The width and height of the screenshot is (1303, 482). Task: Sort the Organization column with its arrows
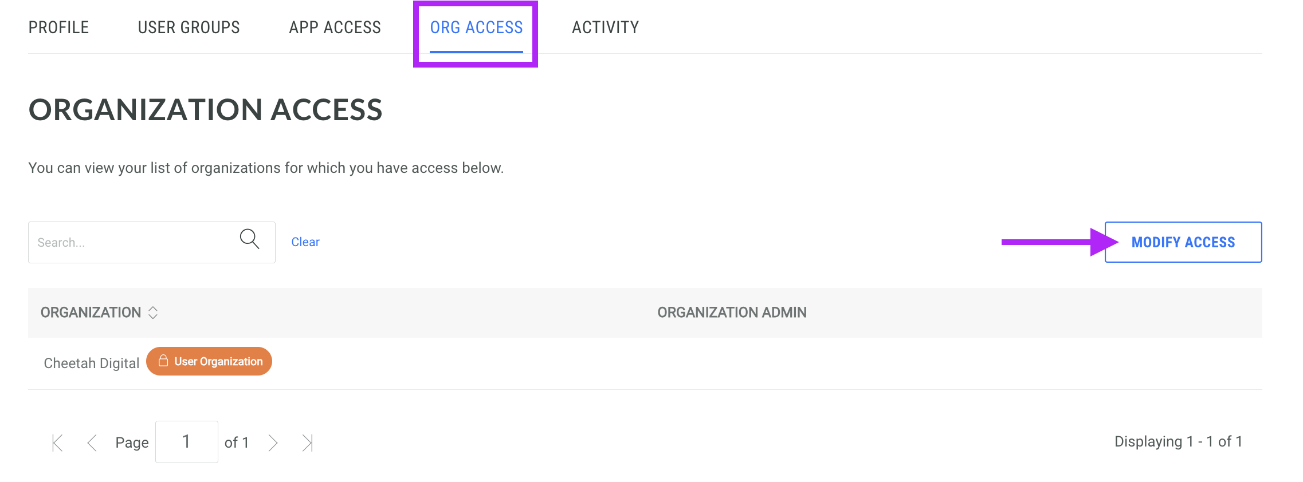(x=153, y=313)
